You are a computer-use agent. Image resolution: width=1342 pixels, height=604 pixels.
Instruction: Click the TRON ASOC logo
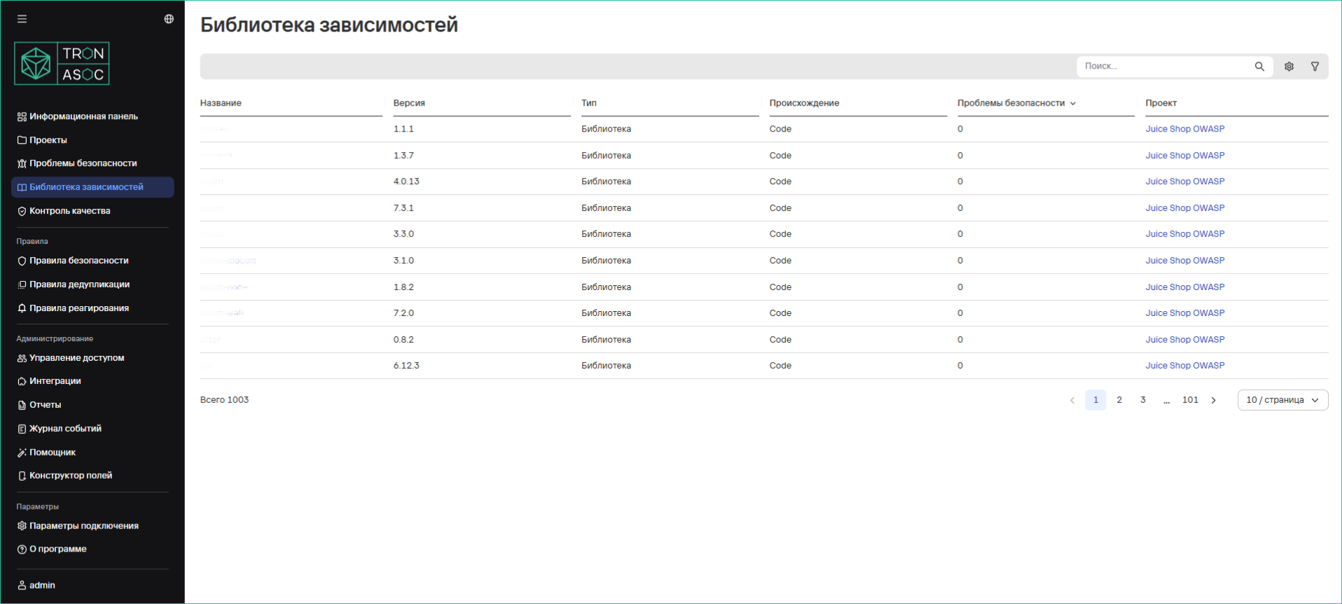tap(62, 64)
